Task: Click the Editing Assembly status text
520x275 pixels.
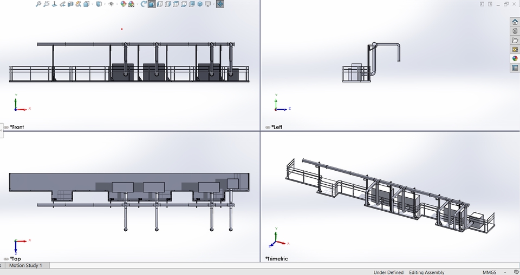Action: (426, 272)
